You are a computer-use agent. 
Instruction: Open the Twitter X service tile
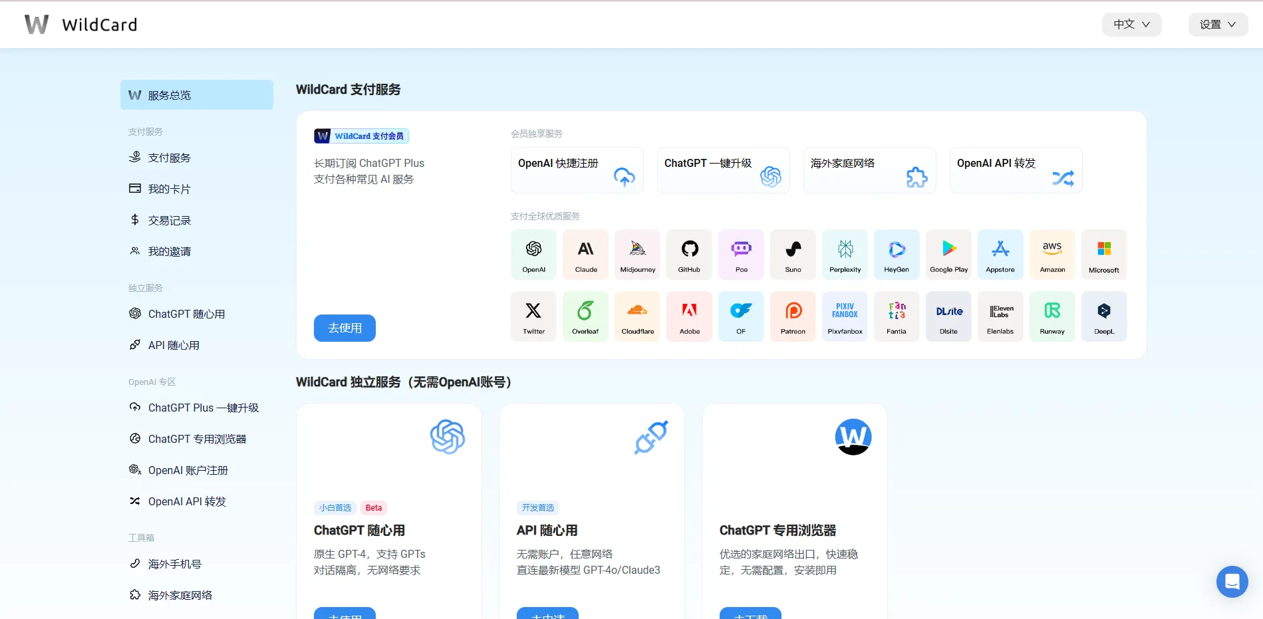click(x=533, y=316)
